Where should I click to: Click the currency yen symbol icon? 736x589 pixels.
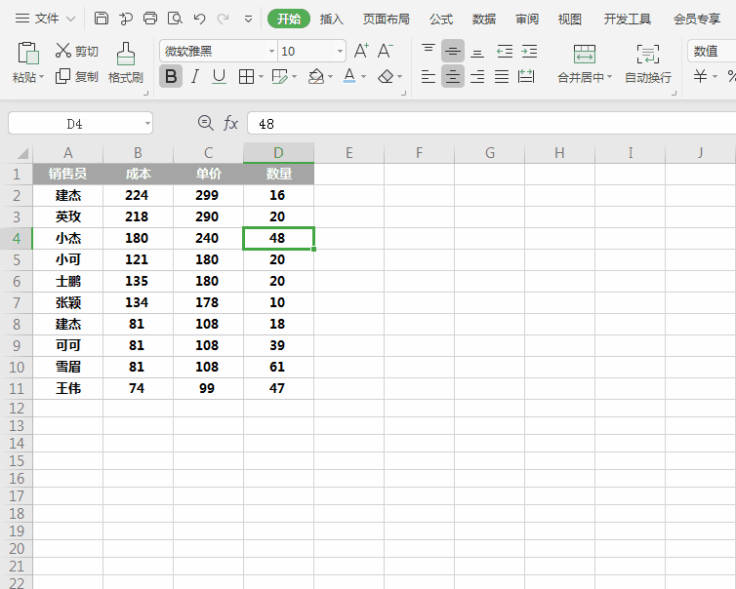click(x=700, y=76)
